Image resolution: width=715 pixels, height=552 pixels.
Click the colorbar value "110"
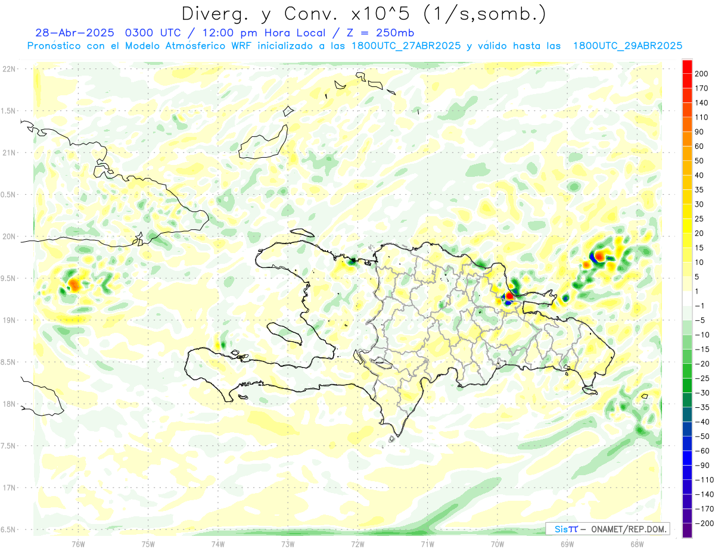(x=701, y=117)
